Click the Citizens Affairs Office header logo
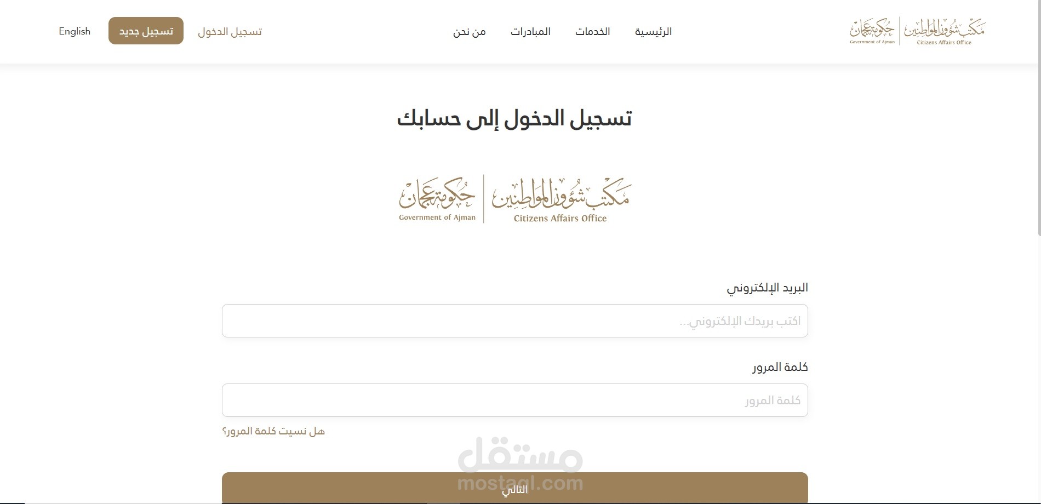This screenshot has height=504, width=1041. click(x=918, y=31)
